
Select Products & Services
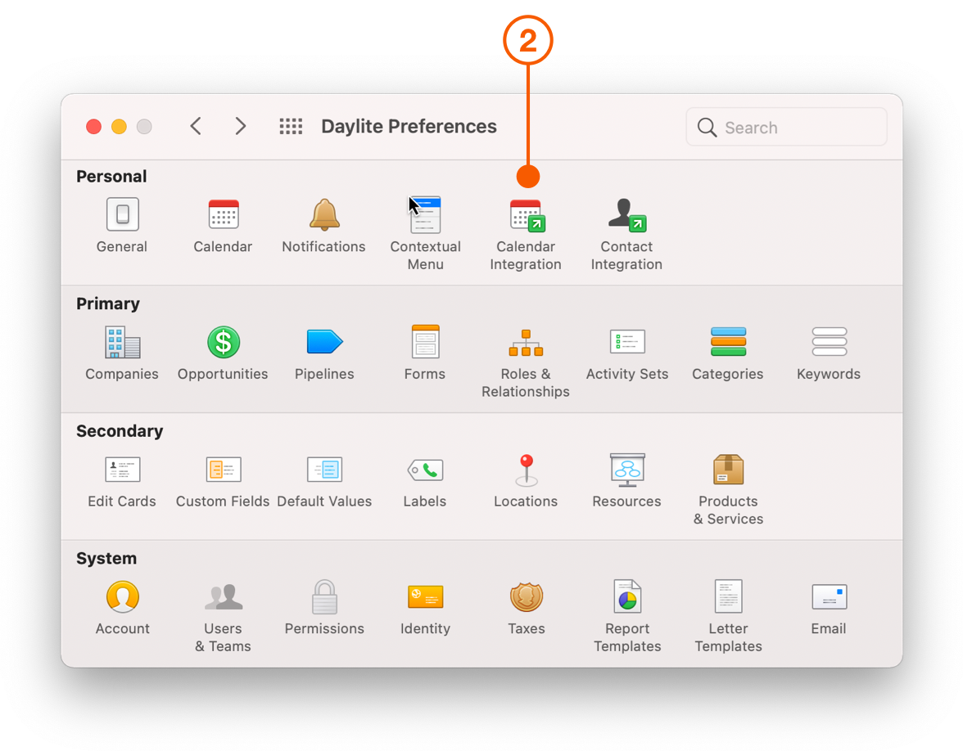(728, 470)
